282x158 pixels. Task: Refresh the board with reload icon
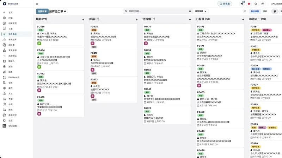click(x=245, y=11)
